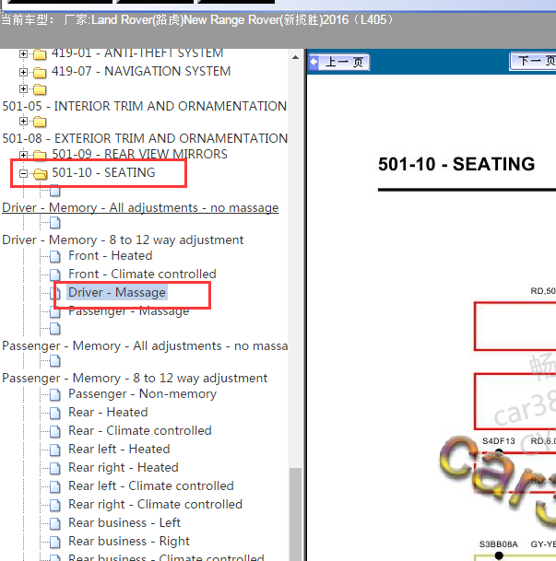Click the Rear left - Heated page icon
556x561 pixels.
click(x=54, y=450)
